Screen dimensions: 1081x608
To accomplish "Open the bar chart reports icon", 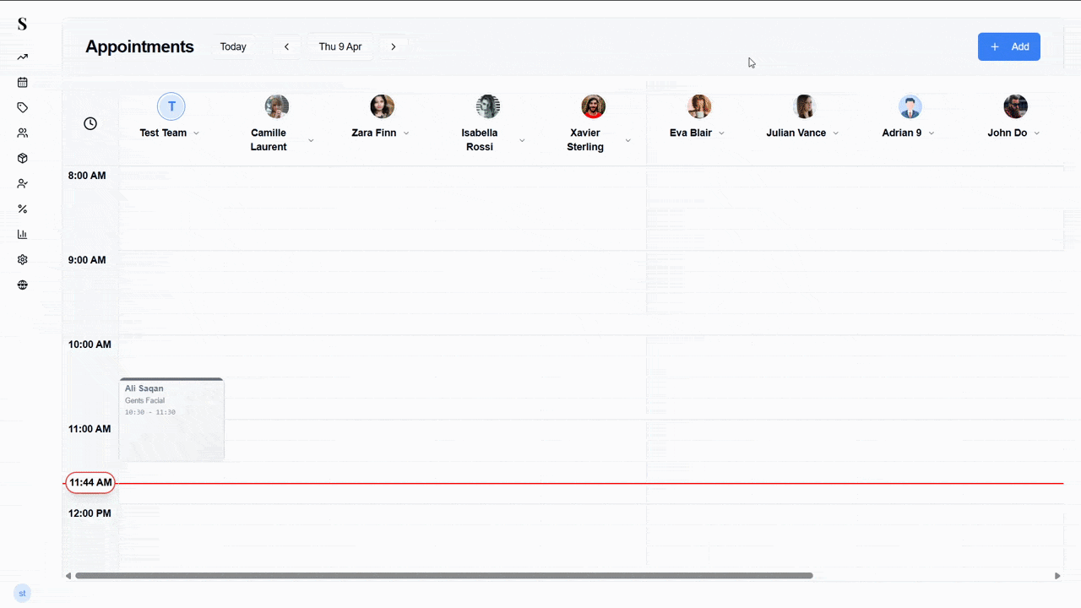I will (x=23, y=235).
